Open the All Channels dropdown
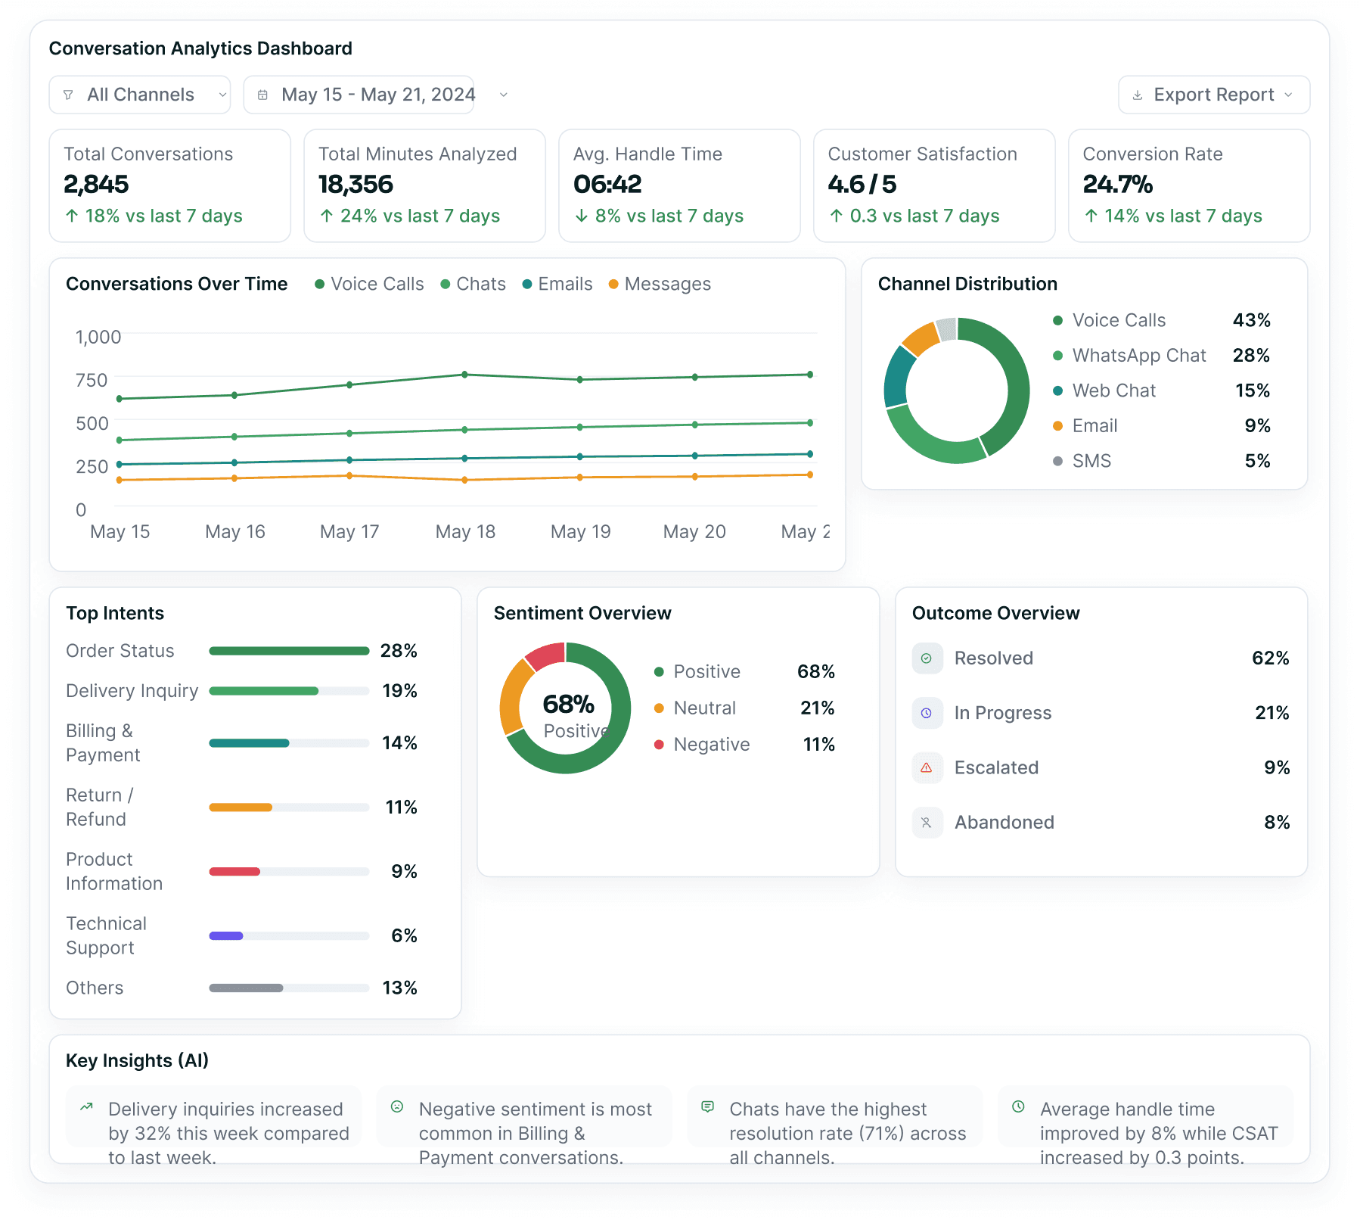Image resolution: width=1360 pixels, height=1223 pixels. [x=140, y=95]
